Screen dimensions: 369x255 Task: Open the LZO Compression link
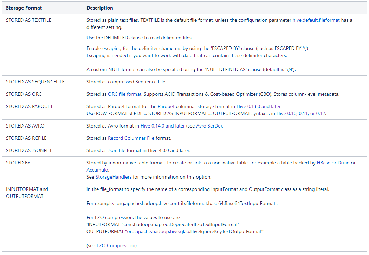coord(116,246)
